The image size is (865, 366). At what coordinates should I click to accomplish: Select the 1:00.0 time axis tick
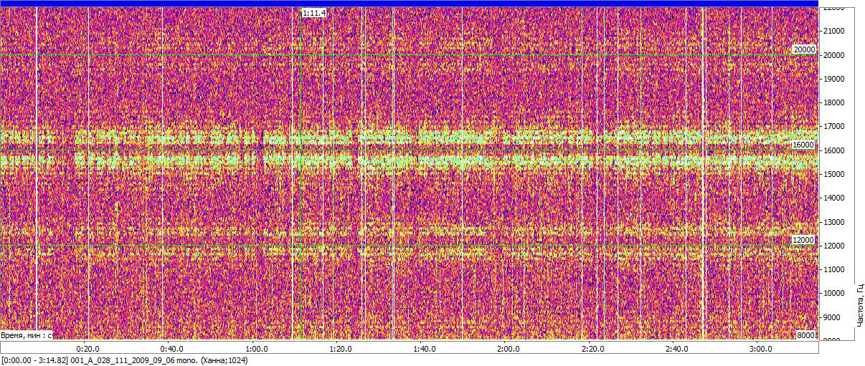click(x=256, y=349)
